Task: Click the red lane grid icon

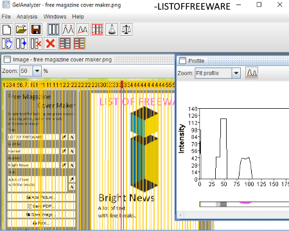Action: tap(97, 29)
